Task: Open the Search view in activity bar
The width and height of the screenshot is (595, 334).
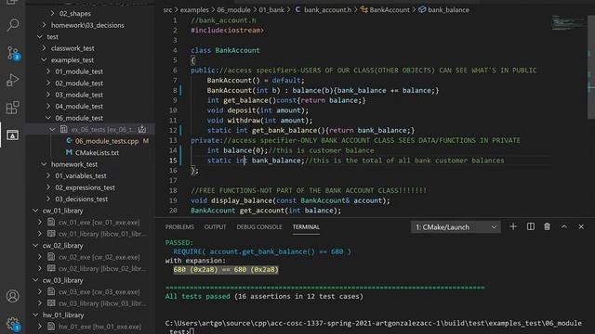Action: click(13, 25)
